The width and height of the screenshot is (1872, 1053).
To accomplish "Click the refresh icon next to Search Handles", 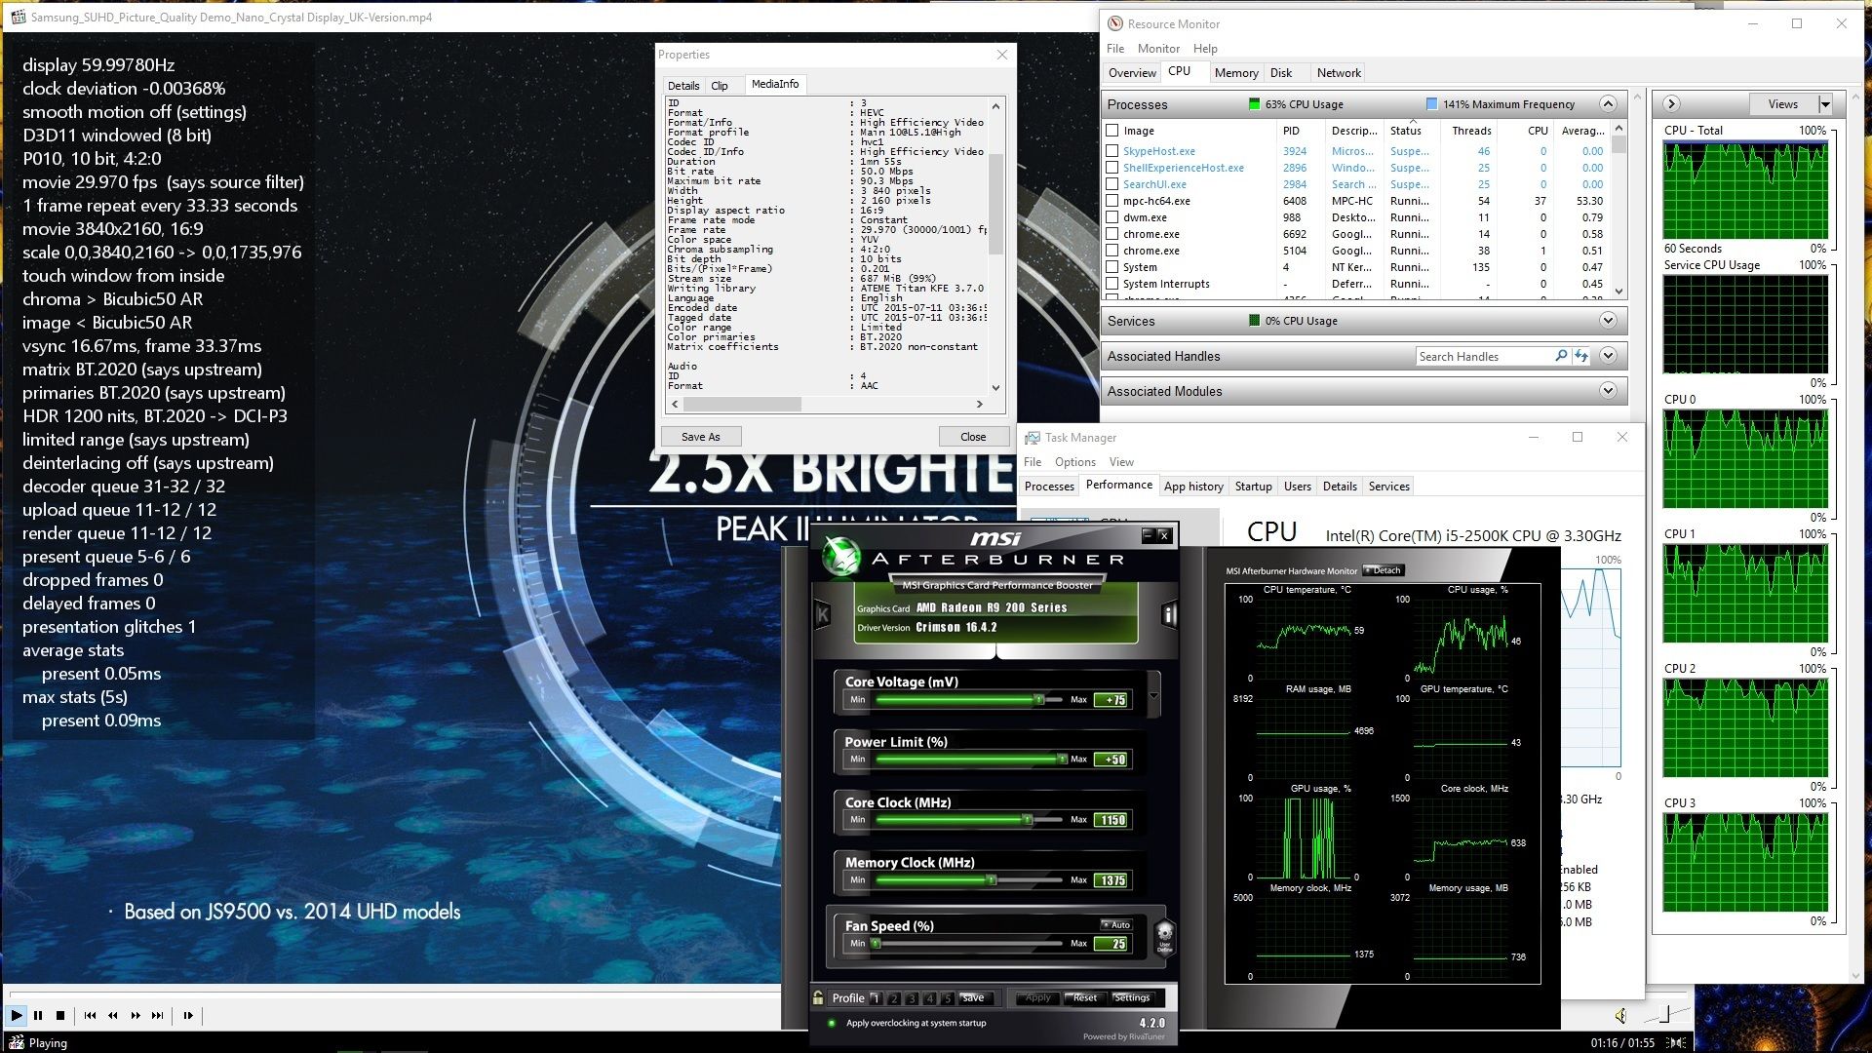I will pyautogui.click(x=1580, y=356).
